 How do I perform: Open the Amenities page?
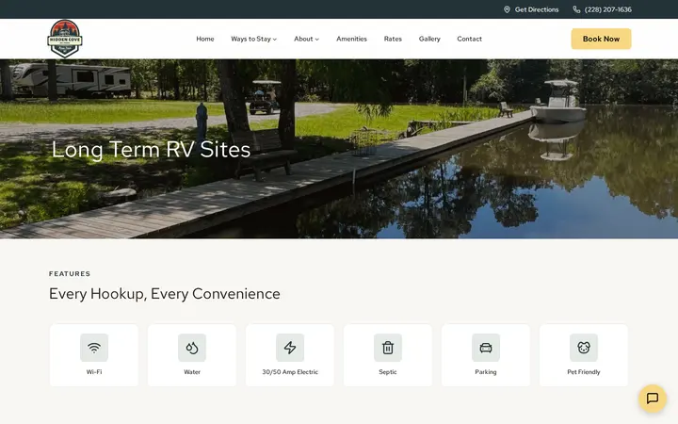click(x=351, y=39)
